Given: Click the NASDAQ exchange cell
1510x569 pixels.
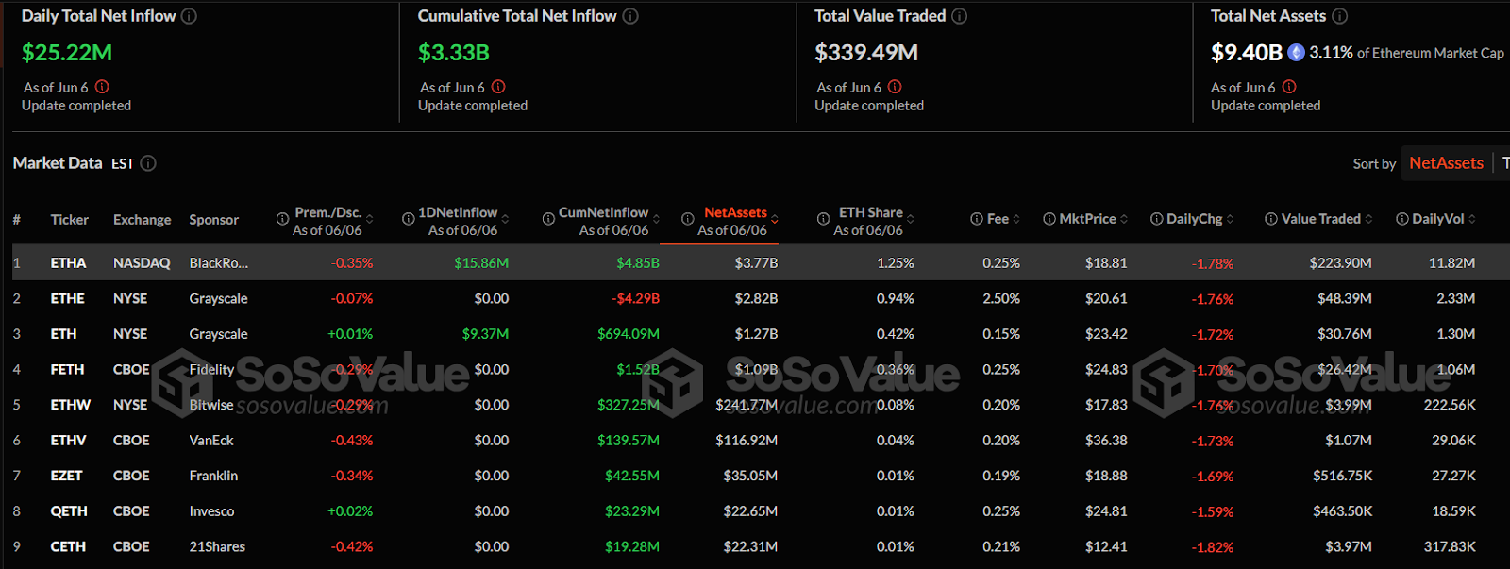Looking at the screenshot, I should pos(142,263).
